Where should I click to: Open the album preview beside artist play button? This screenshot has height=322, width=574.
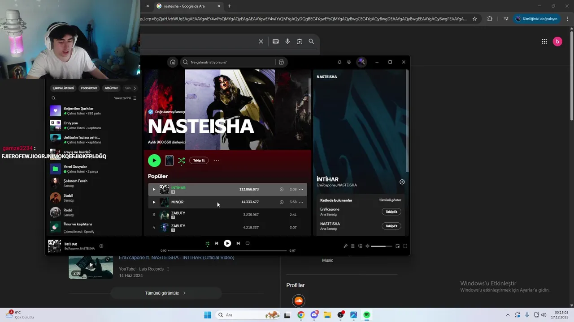point(169,160)
